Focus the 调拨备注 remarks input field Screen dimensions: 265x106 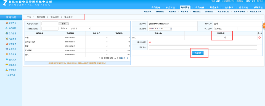[203, 48]
